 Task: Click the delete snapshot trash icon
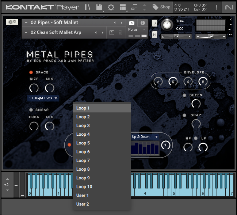pos(120,33)
